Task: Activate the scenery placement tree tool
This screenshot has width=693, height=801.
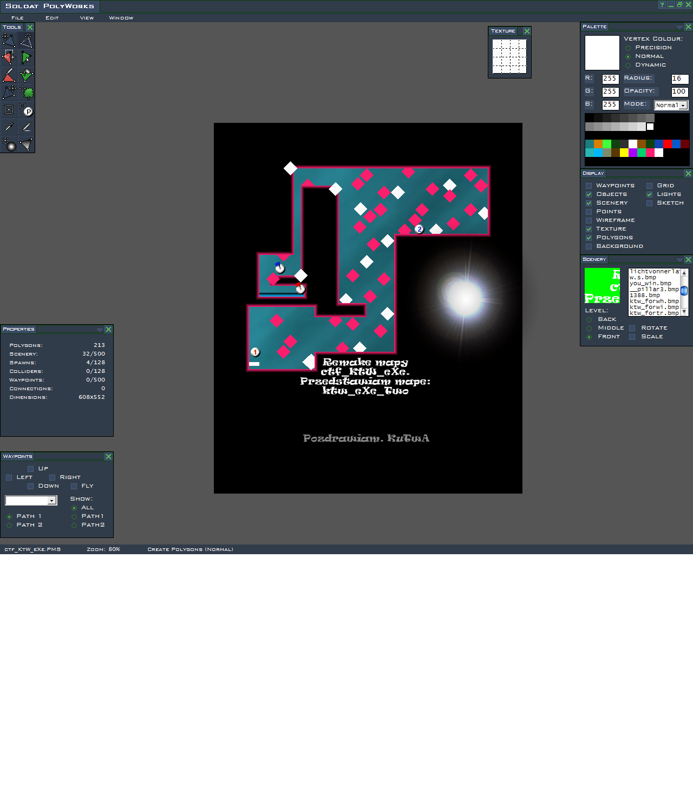Action: (x=27, y=93)
